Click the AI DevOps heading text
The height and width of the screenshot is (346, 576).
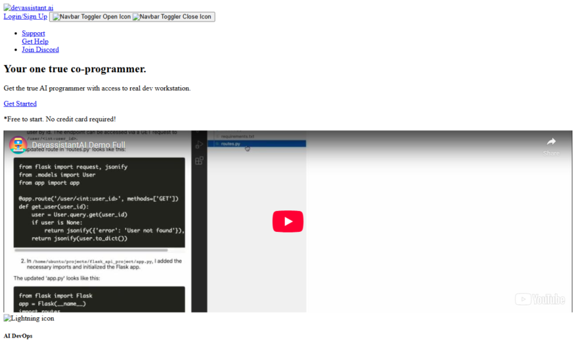point(18,336)
